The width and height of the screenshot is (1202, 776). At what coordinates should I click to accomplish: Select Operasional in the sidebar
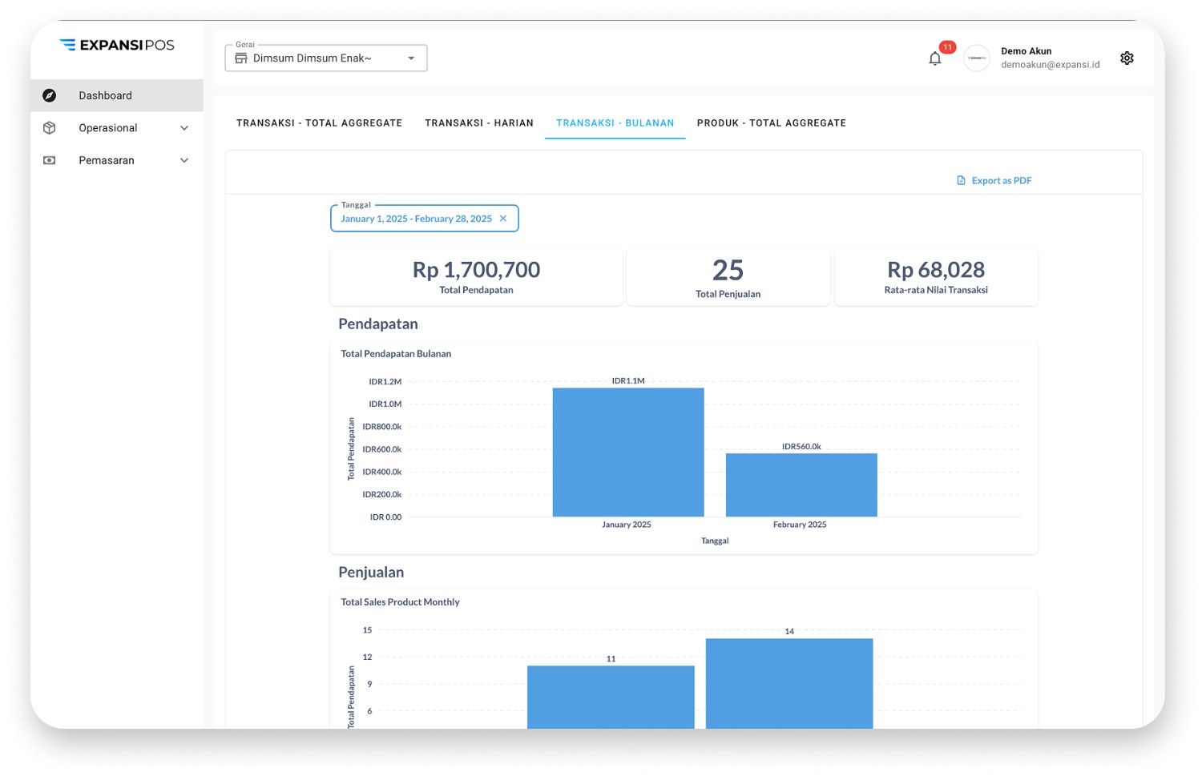tap(117, 128)
